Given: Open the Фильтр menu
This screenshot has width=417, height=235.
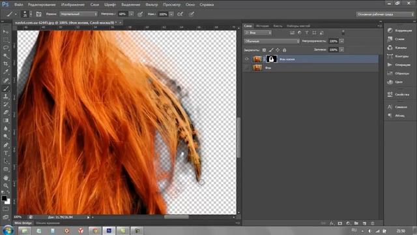Looking at the screenshot, I should coord(152,5).
